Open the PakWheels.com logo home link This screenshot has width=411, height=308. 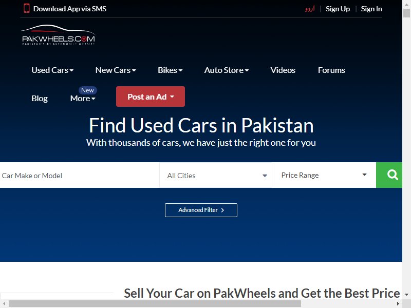(x=58, y=35)
